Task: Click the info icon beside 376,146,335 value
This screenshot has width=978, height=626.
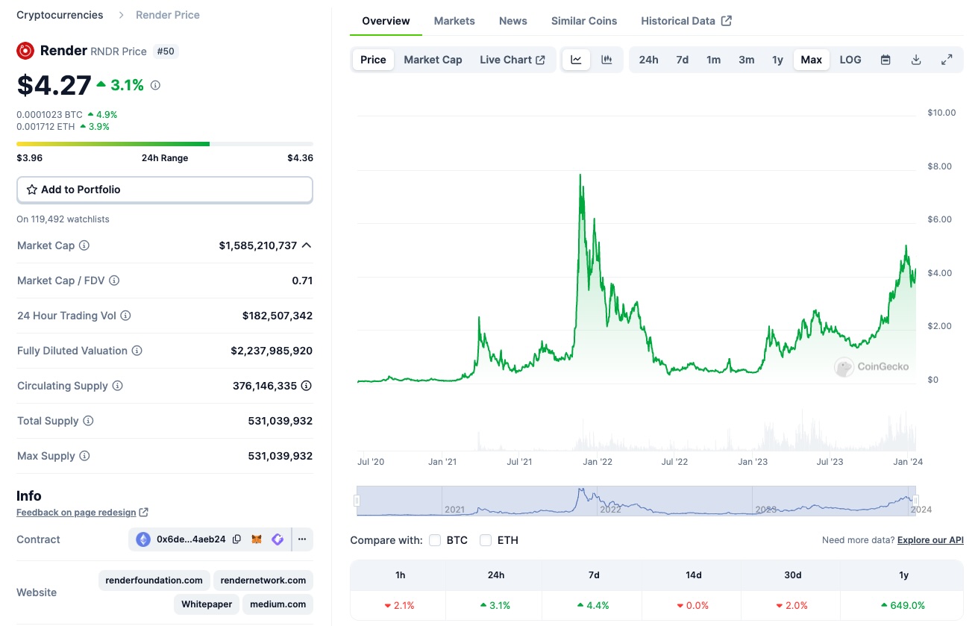Action: tap(307, 386)
